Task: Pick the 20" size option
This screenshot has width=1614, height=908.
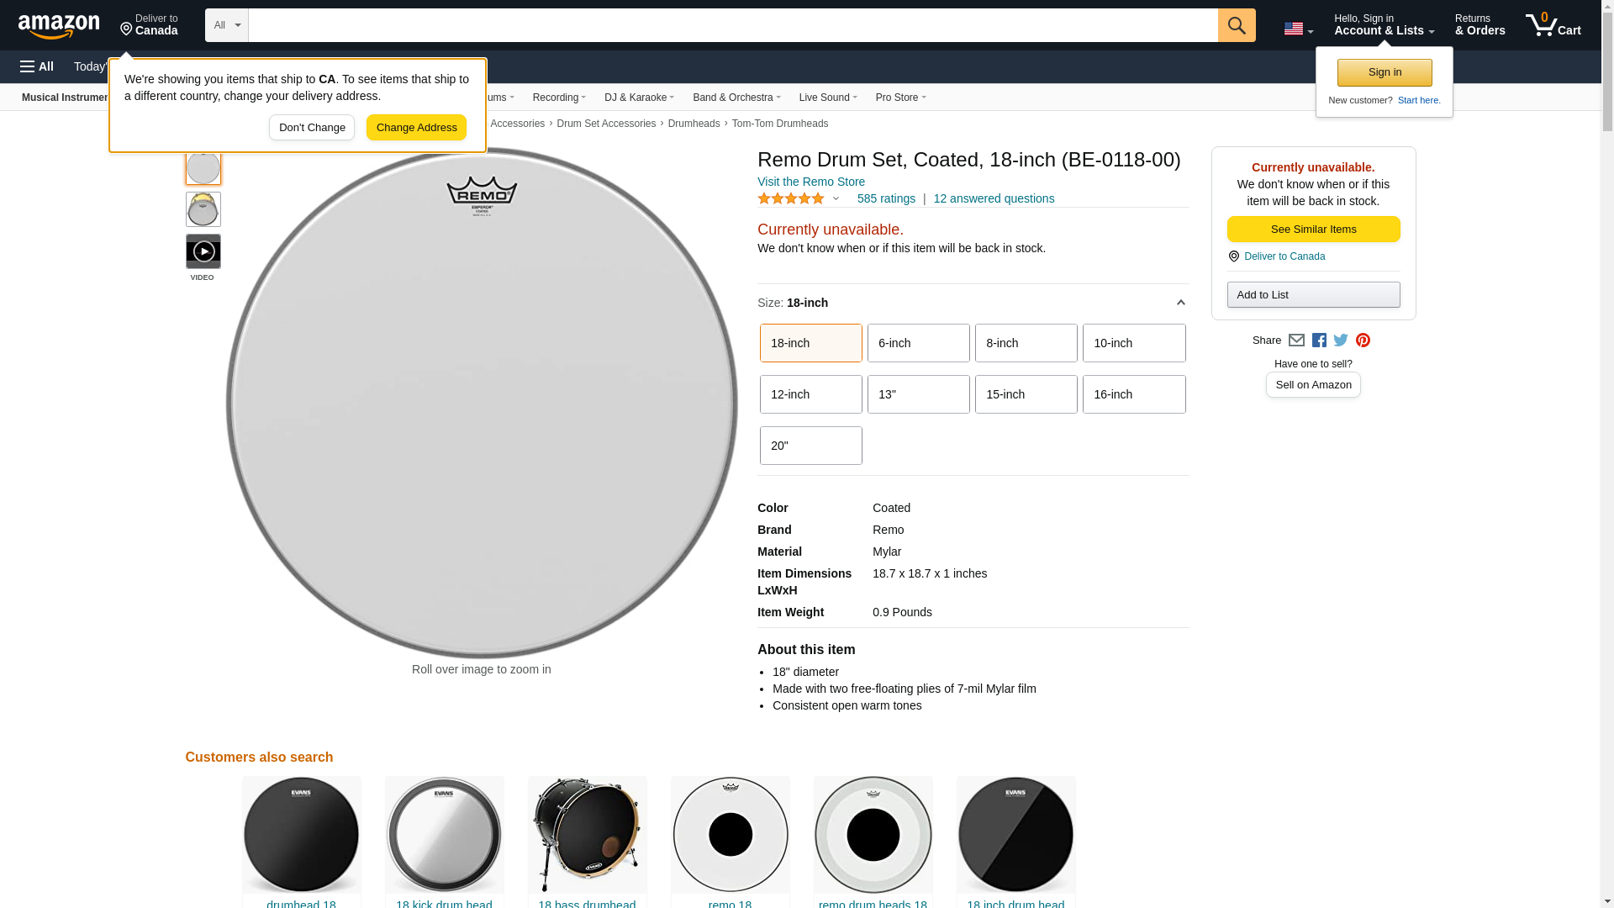Action: coord(810,446)
